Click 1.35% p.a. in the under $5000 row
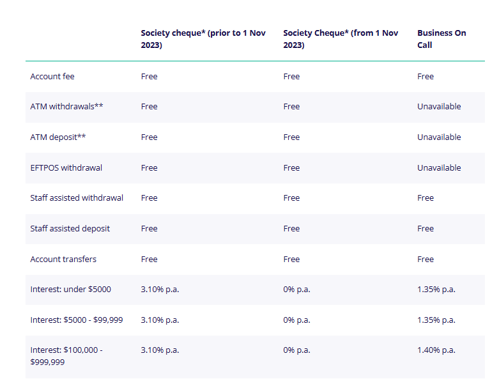The height and width of the screenshot is (388, 499). 436,290
